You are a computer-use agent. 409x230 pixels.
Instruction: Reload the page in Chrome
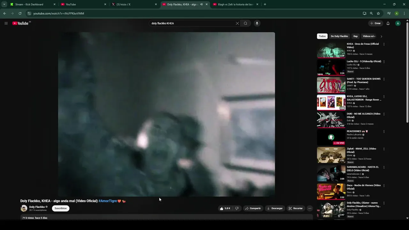pyautogui.click(x=20, y=13)
